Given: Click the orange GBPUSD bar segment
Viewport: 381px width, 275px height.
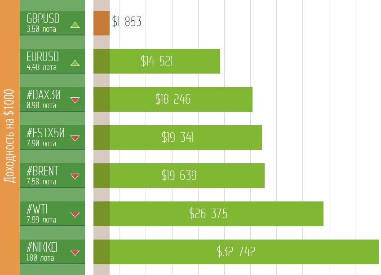Looking at the screenshot, I should pos(102,22).
